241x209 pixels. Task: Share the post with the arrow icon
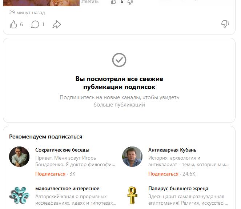(57, 24)
